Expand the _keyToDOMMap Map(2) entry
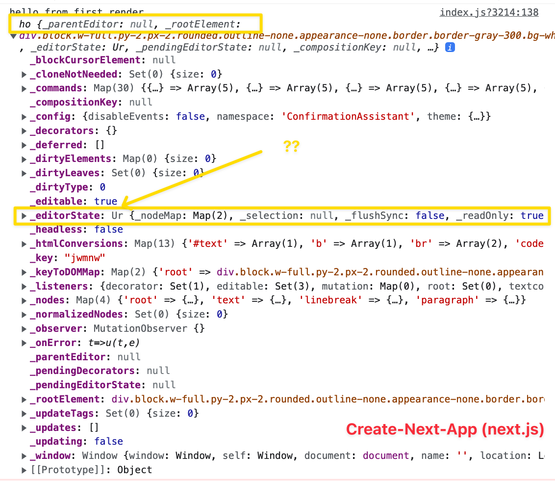 [24, 272]
